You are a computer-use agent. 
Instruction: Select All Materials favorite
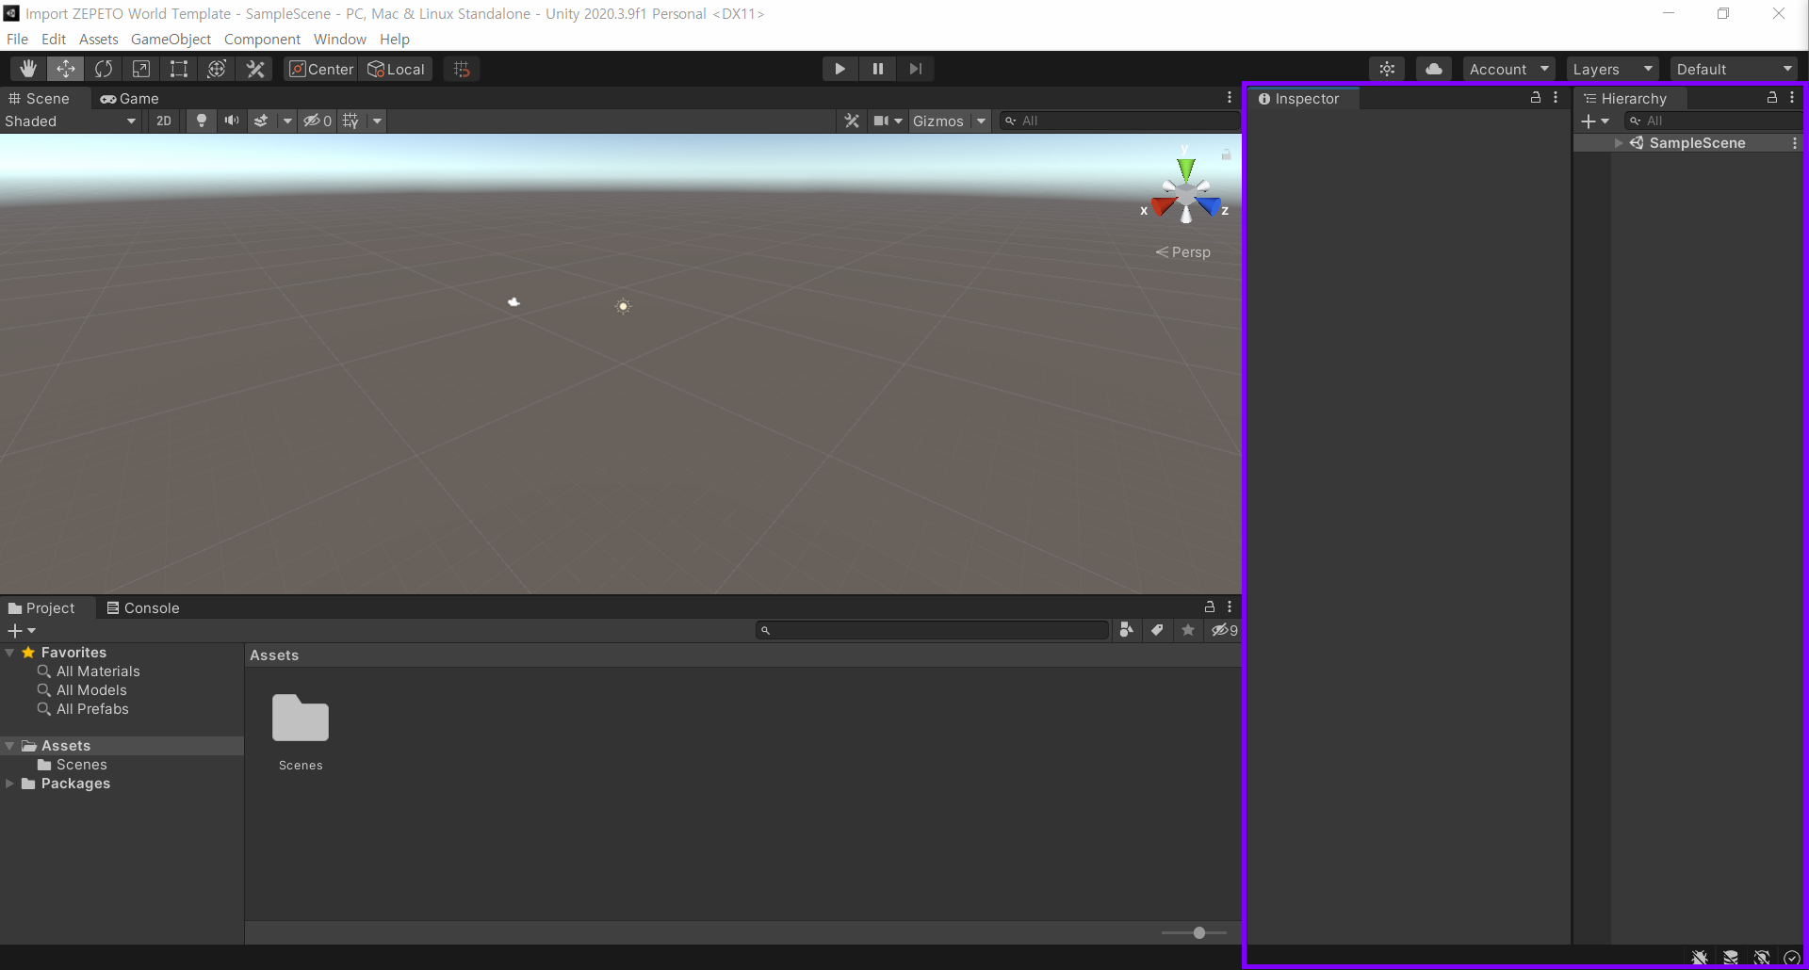(x=98, y=671)
